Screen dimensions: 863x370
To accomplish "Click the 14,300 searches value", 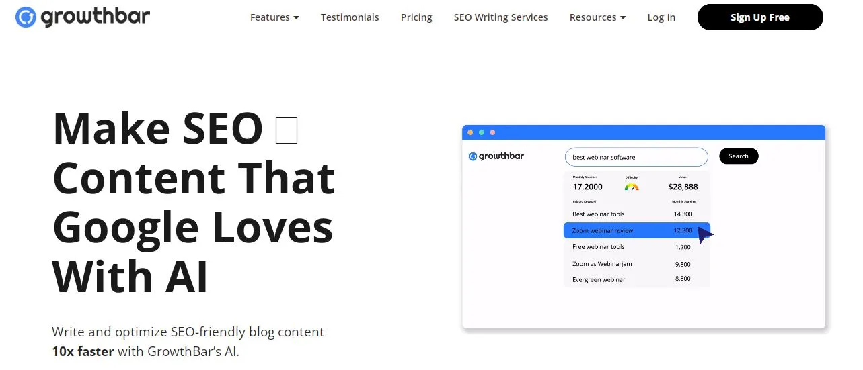I will [683, 214].
